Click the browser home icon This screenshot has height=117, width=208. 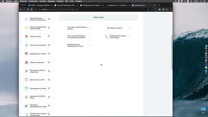(x=32, y=9)
